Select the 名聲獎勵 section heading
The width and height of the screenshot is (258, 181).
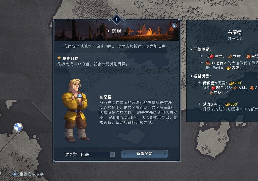[x=202, y=76]
